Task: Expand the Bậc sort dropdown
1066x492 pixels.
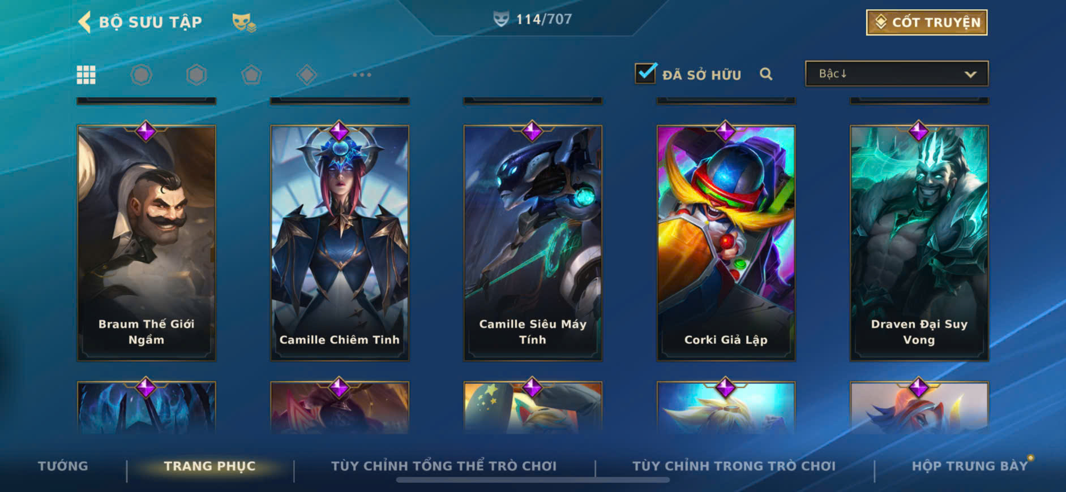Action: pyautogui.click(x=897, y=74)
